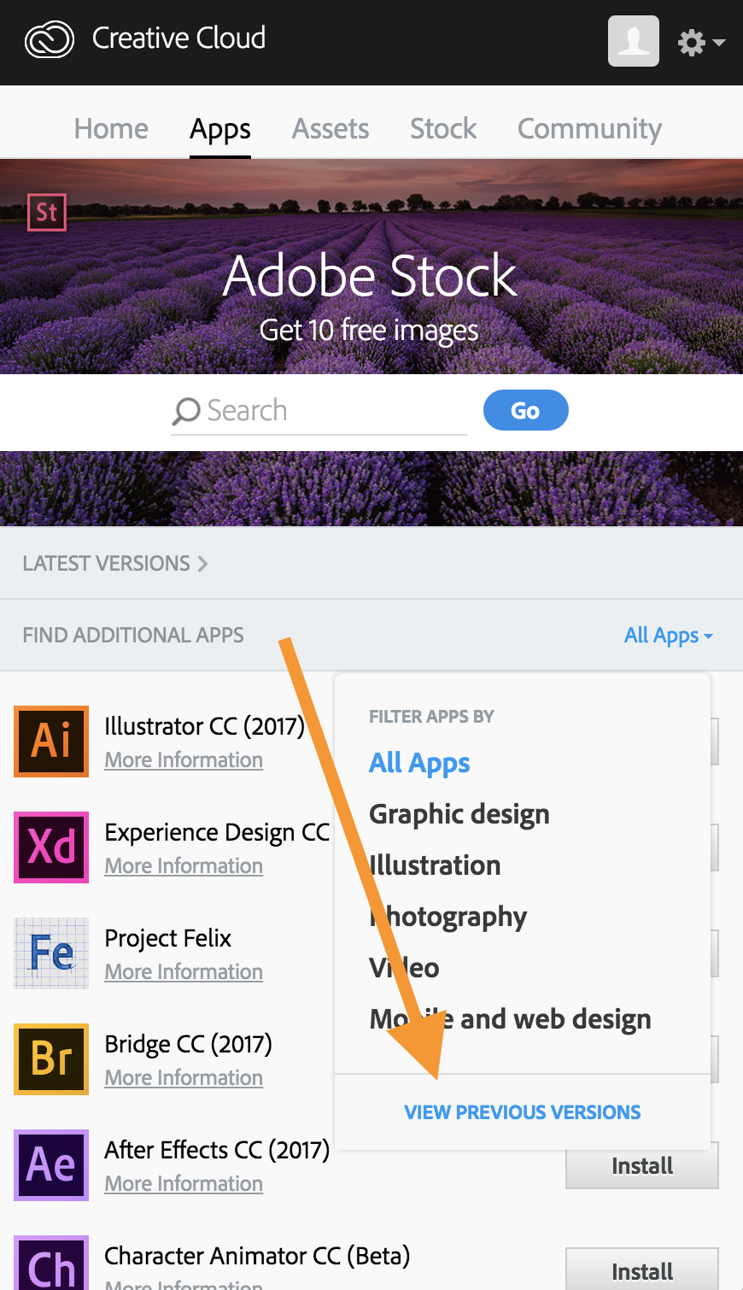Switch to the Assets tab

tap(331, 129)
